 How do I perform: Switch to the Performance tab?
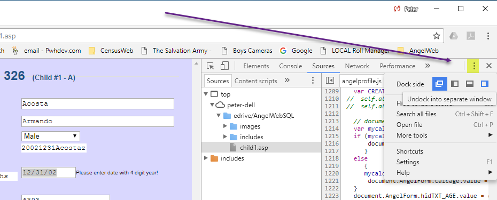click(398, 66)
